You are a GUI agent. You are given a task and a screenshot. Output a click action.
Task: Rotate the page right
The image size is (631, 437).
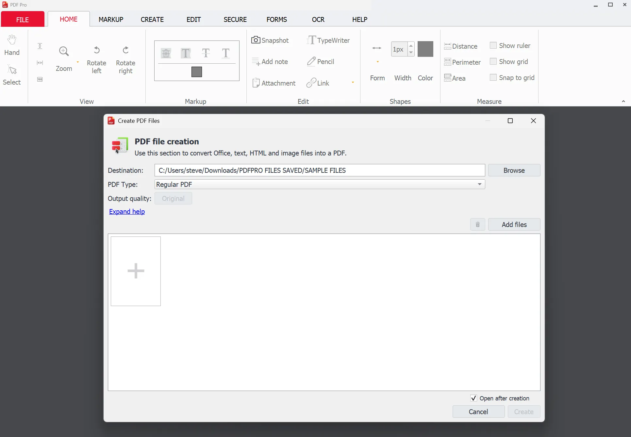[x=125, y=60]
